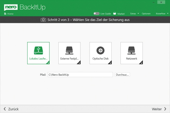Image resolution: width=170 pixels, height=113 pixels.
Task: Expand the Netzwerk corner arrow
Action: tap(141, 63)
